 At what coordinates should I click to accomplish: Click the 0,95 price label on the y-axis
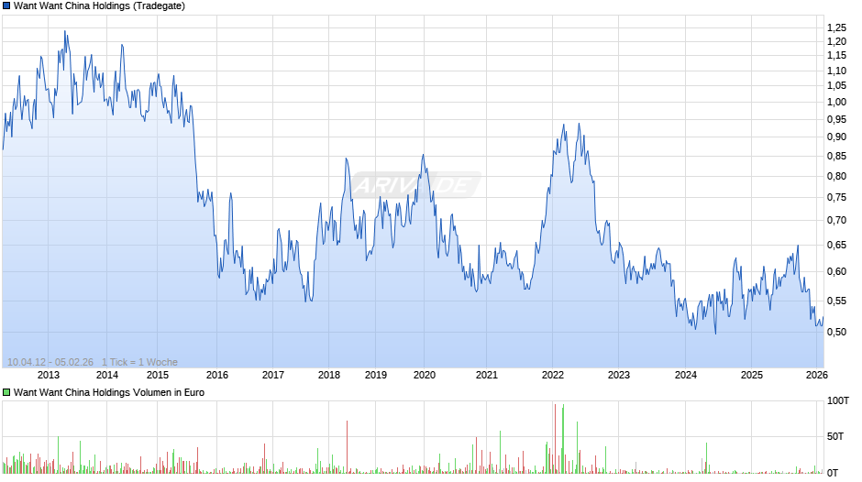(x=836, y=119)
